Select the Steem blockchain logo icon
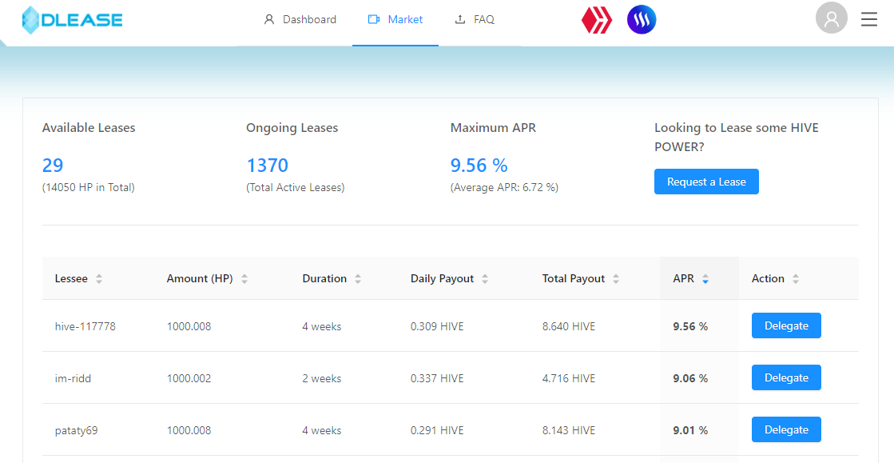The image size is (894, 463). coord(642,20)
